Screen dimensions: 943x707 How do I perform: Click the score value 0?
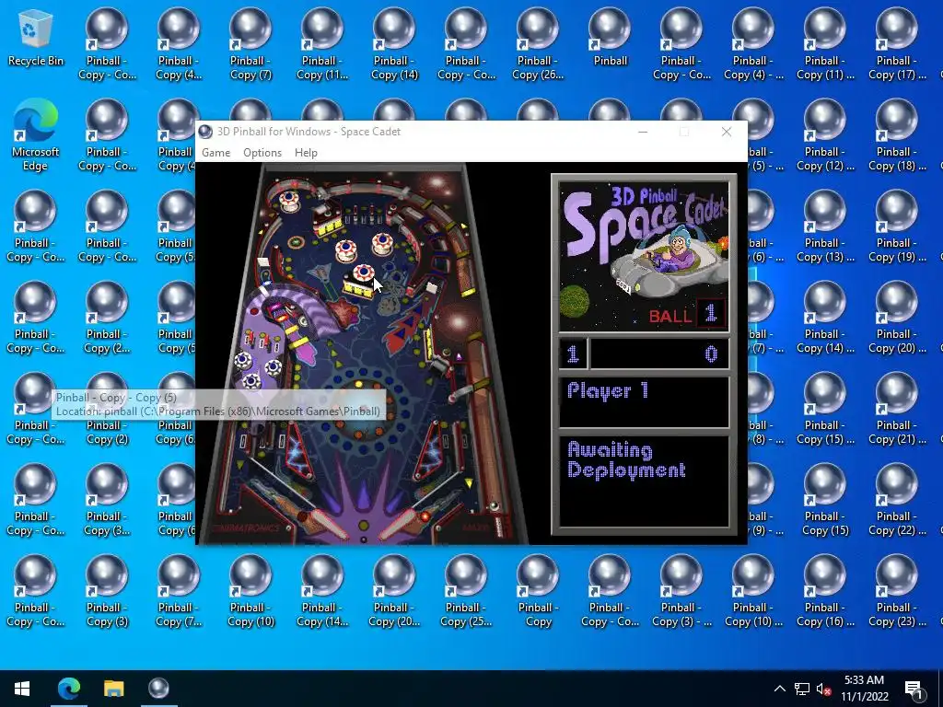pos(711,354)
